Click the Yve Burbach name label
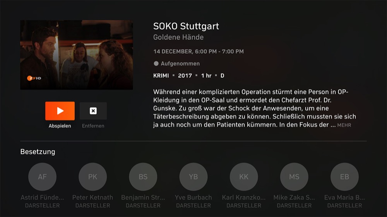The height and width of the screenshot is (217, 387). (x=193, y=197)
